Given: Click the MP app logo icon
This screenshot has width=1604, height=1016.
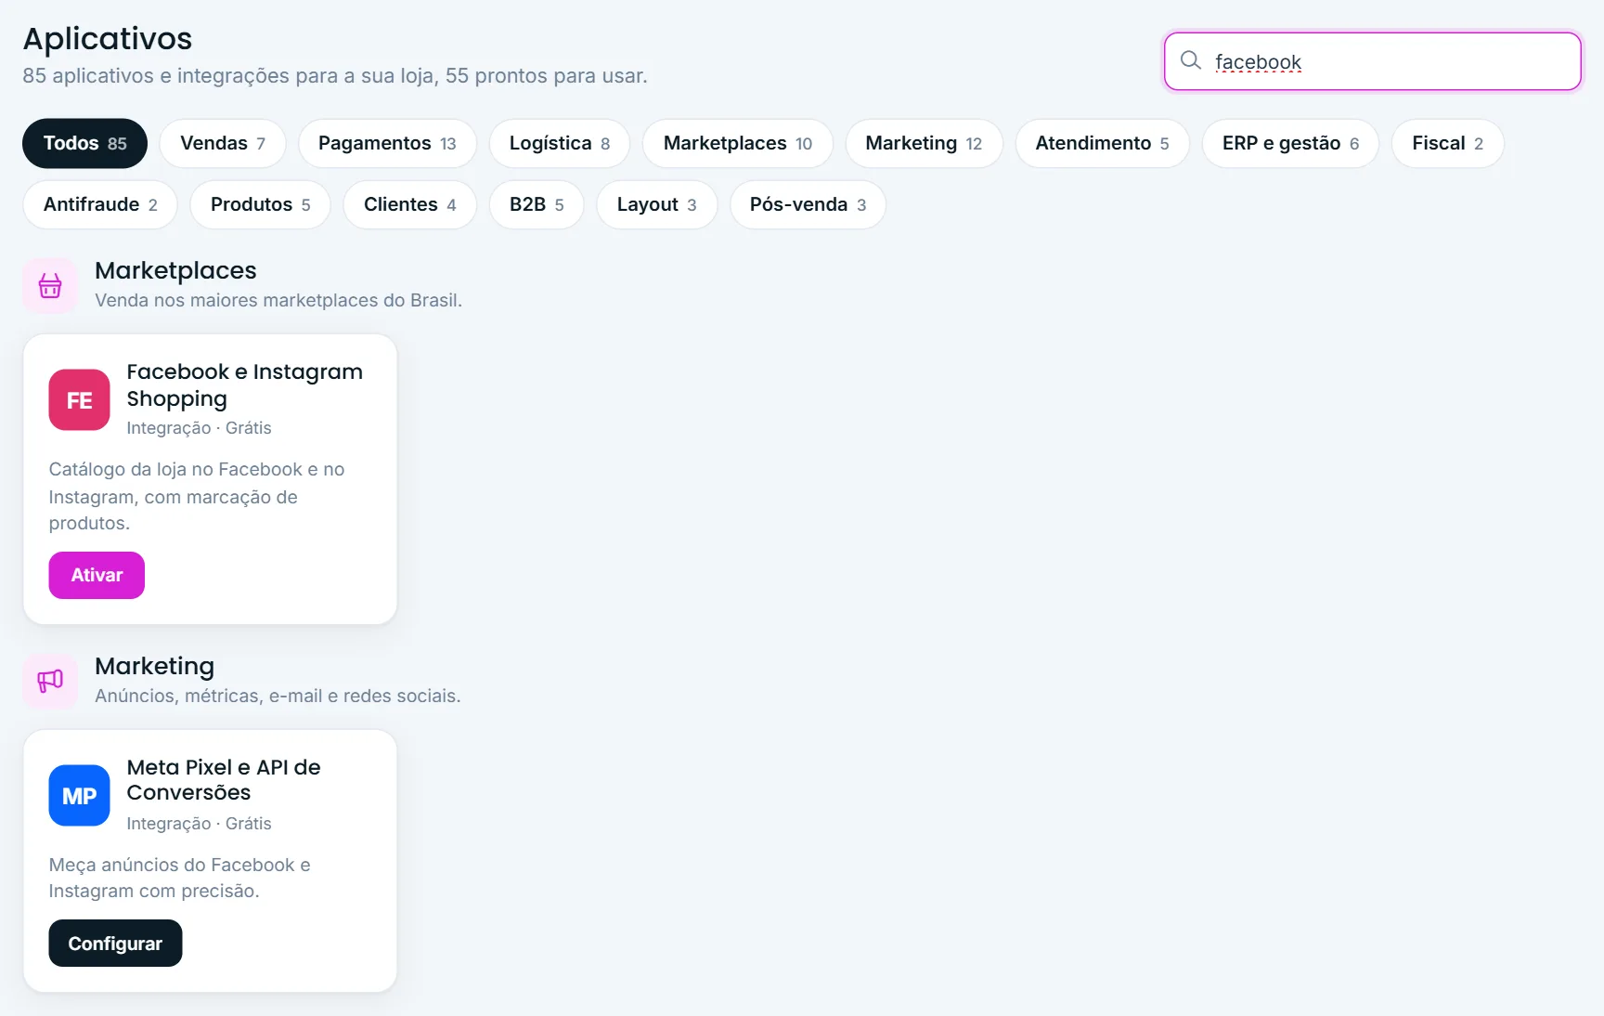Looking at the screenshot, I should point(79,796).
